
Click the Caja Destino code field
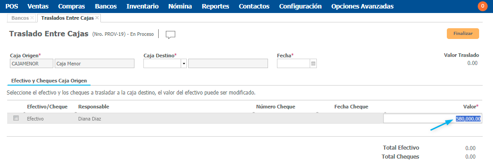162,64
